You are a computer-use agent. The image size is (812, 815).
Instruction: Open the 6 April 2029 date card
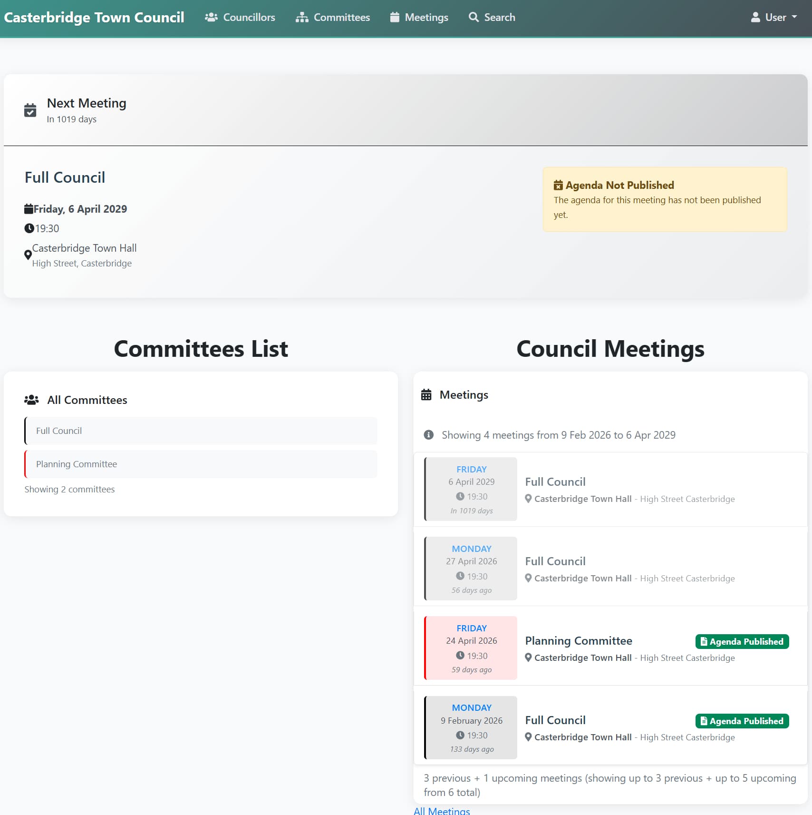[471, 489]
